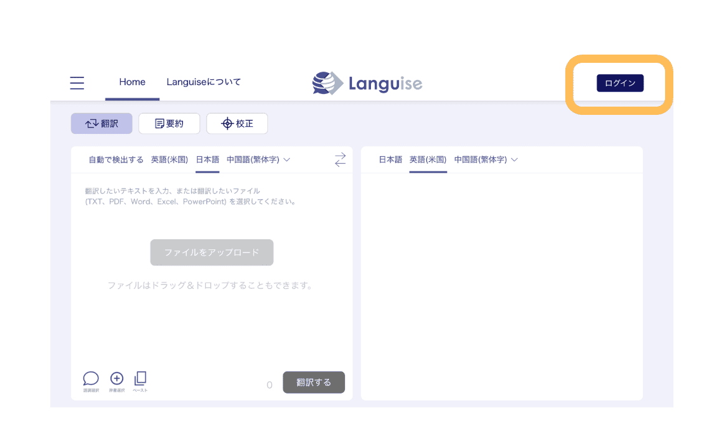Select 日本語 as target language

tap(390, 160)
